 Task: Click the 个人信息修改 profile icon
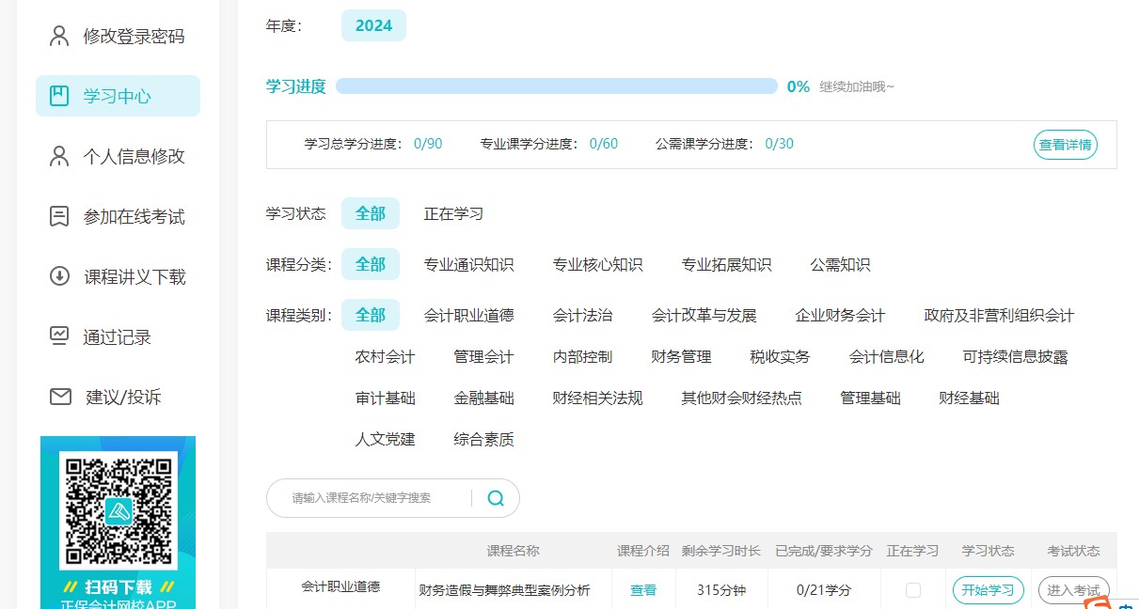[x=58, y=156]
